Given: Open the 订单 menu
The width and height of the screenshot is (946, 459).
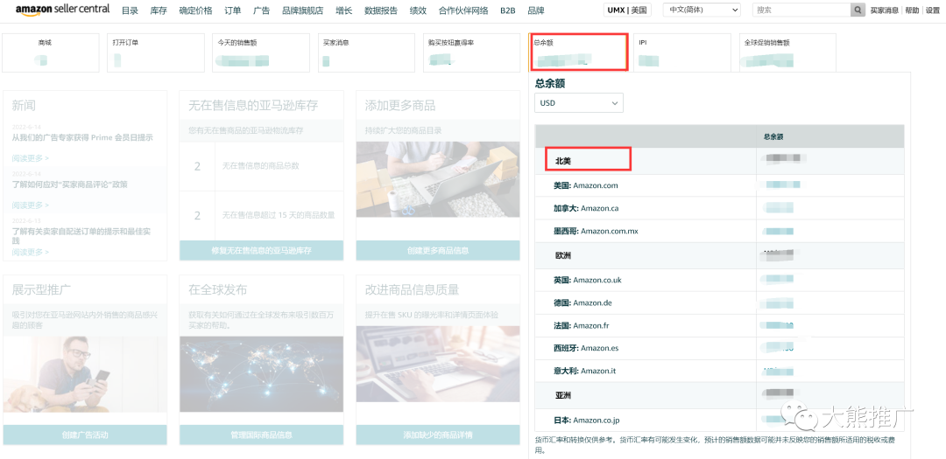Looking at the screenshot, I should tap(232, 10).
